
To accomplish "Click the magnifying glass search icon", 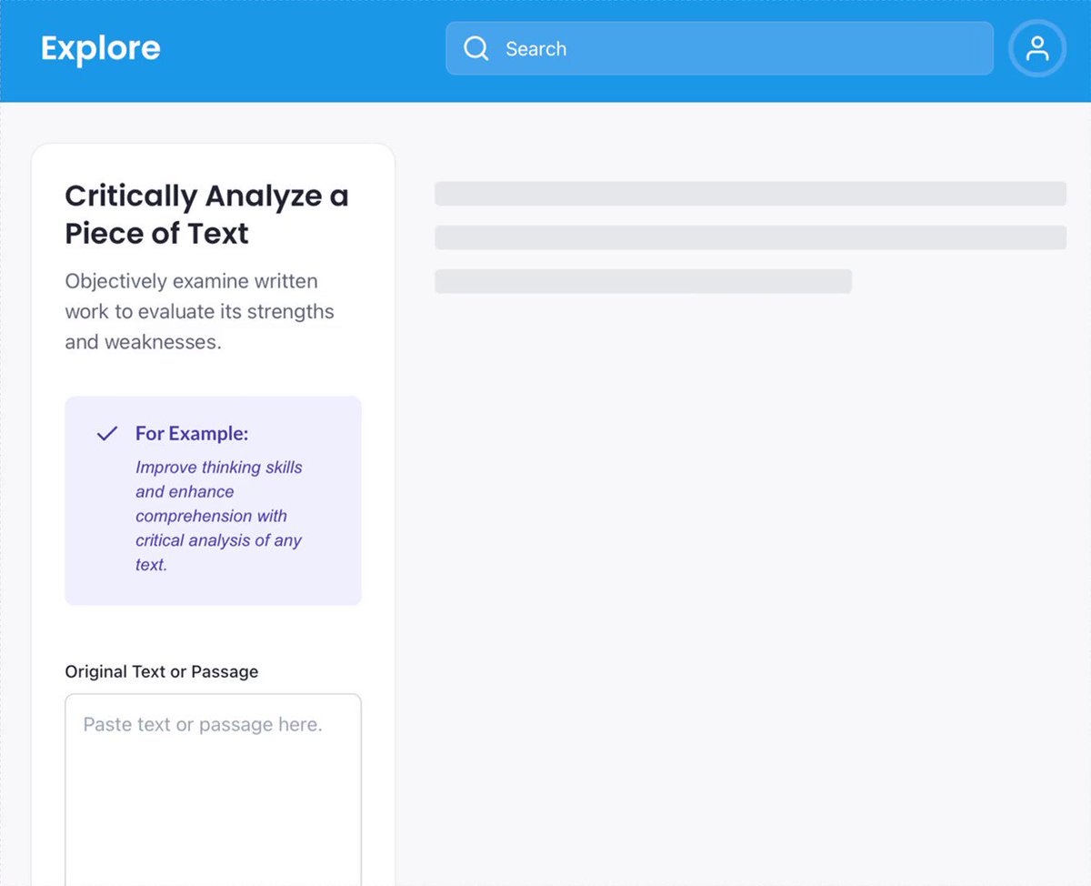I will (476, 48).
